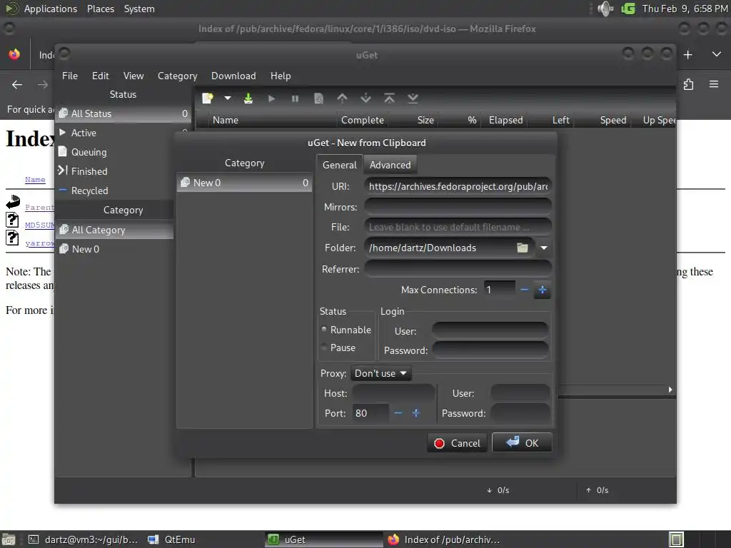
Task: Click the Move Down arrow toolbar icon
Action: coord(365,98)
